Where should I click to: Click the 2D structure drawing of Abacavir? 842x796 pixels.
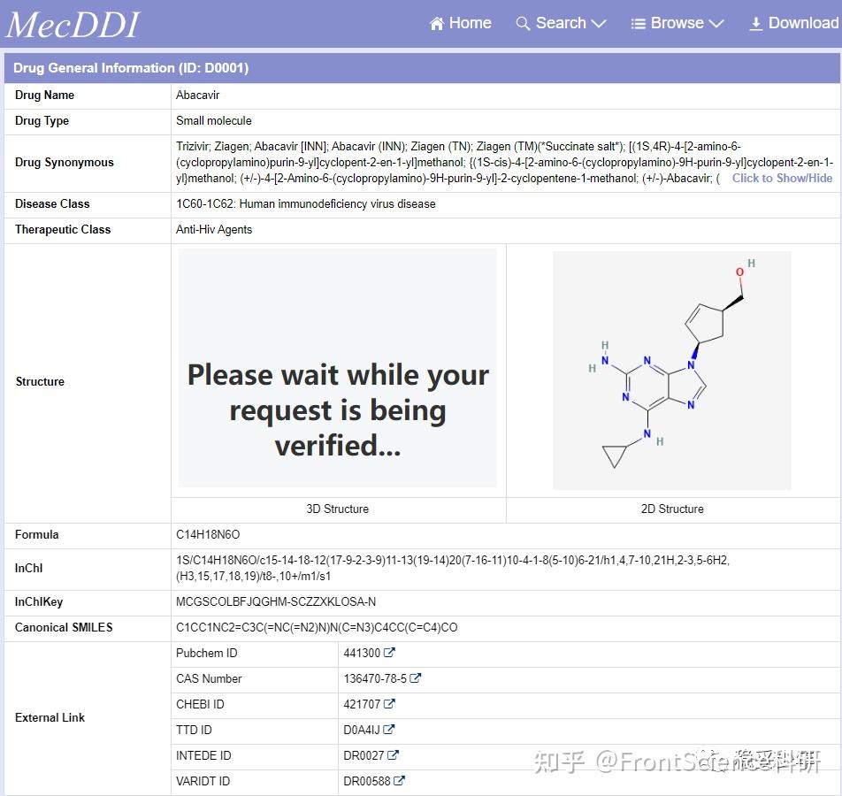coord(671,370)
